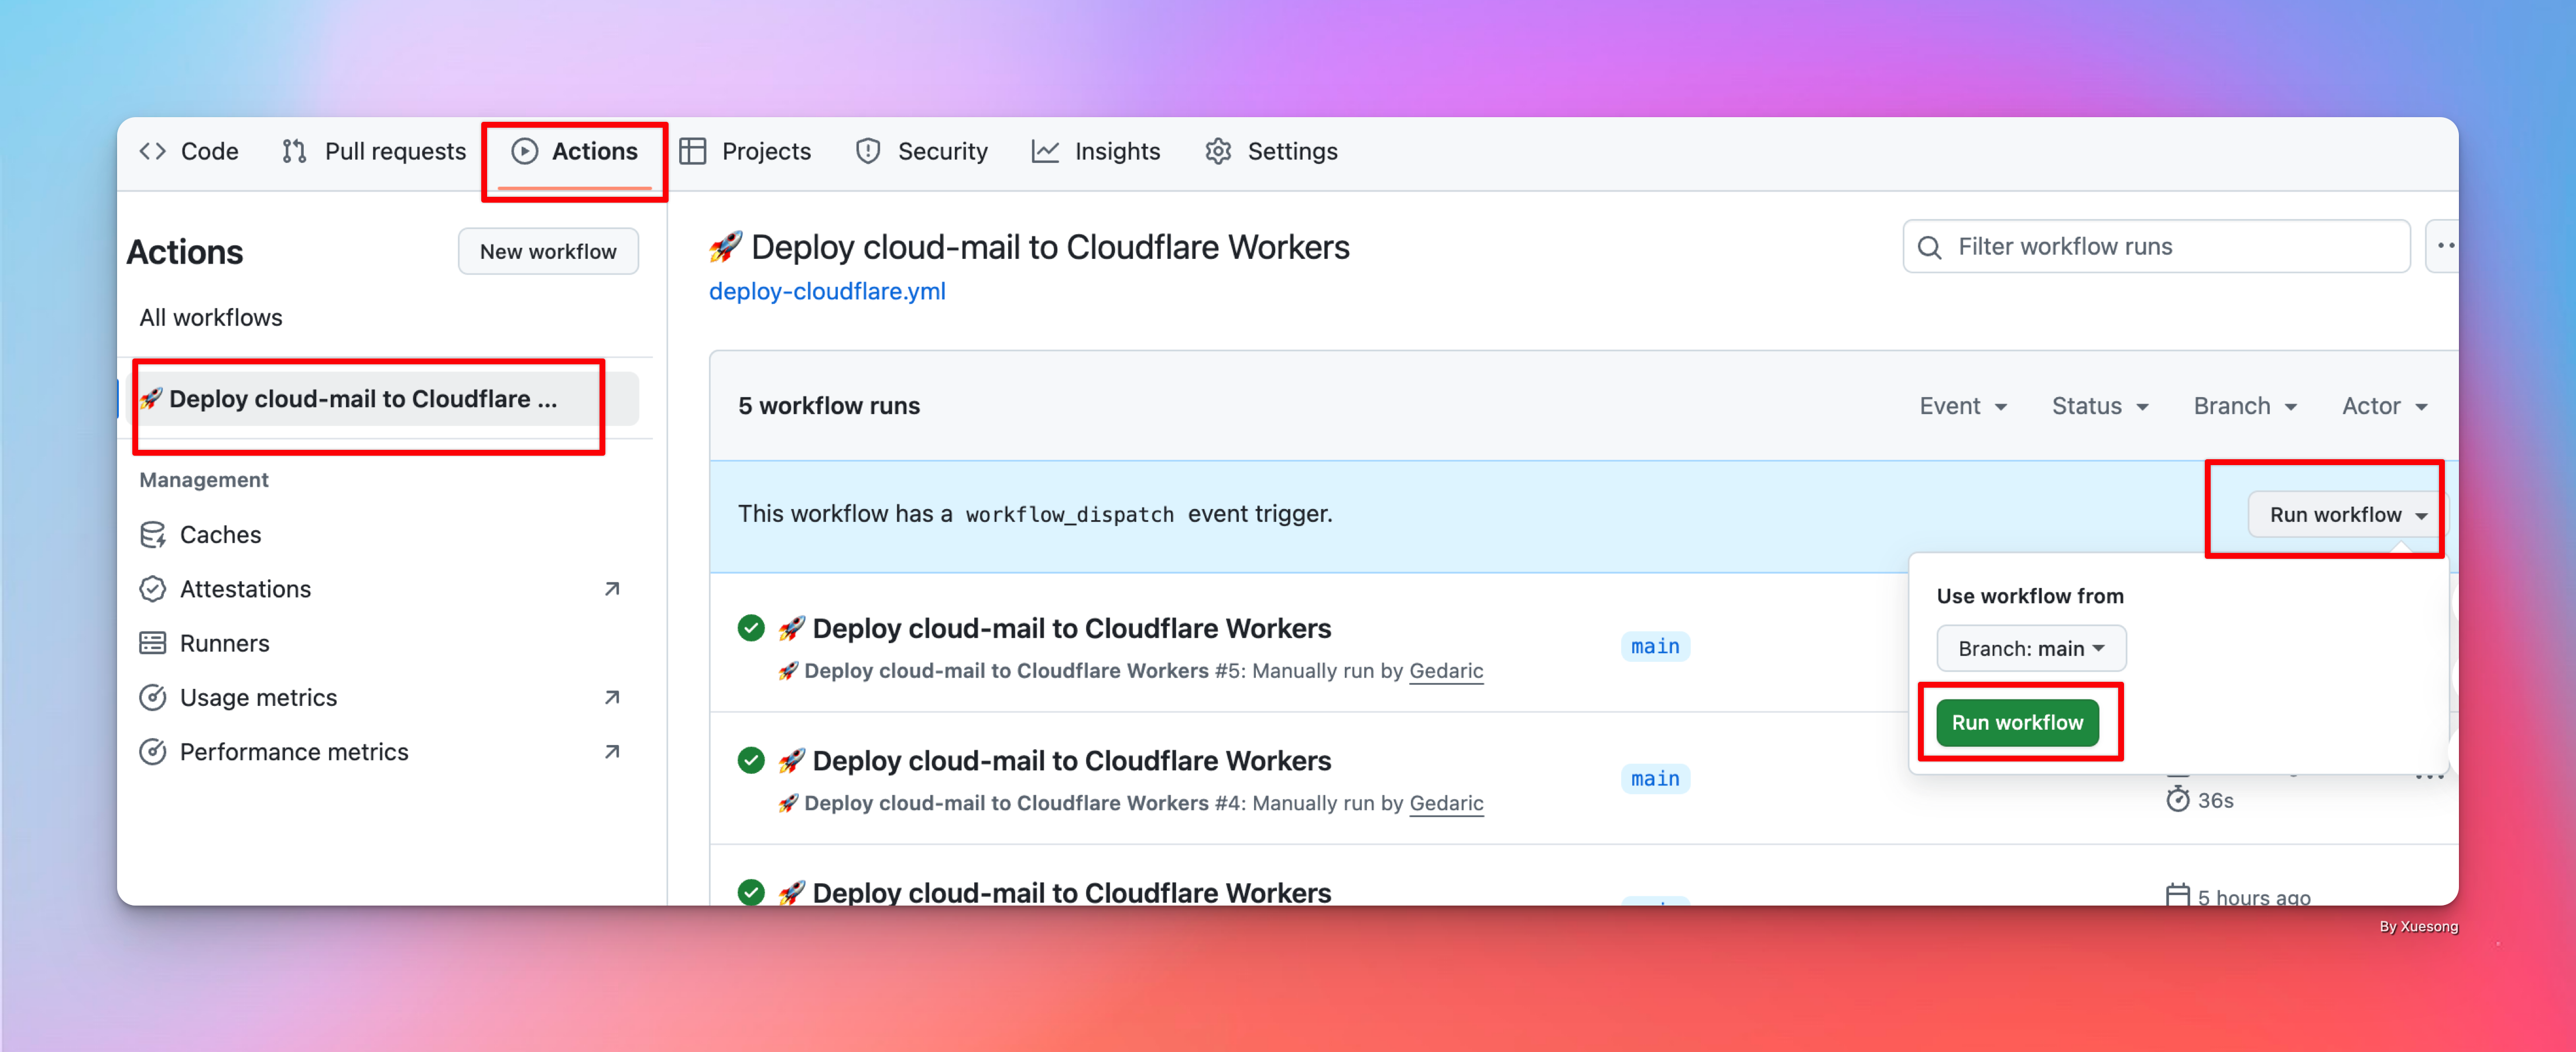Image resolution: width=2576 pixels, height=1052 pixels.
Task: Focus the Filter workflow runs field
Action: [2156, 246]
